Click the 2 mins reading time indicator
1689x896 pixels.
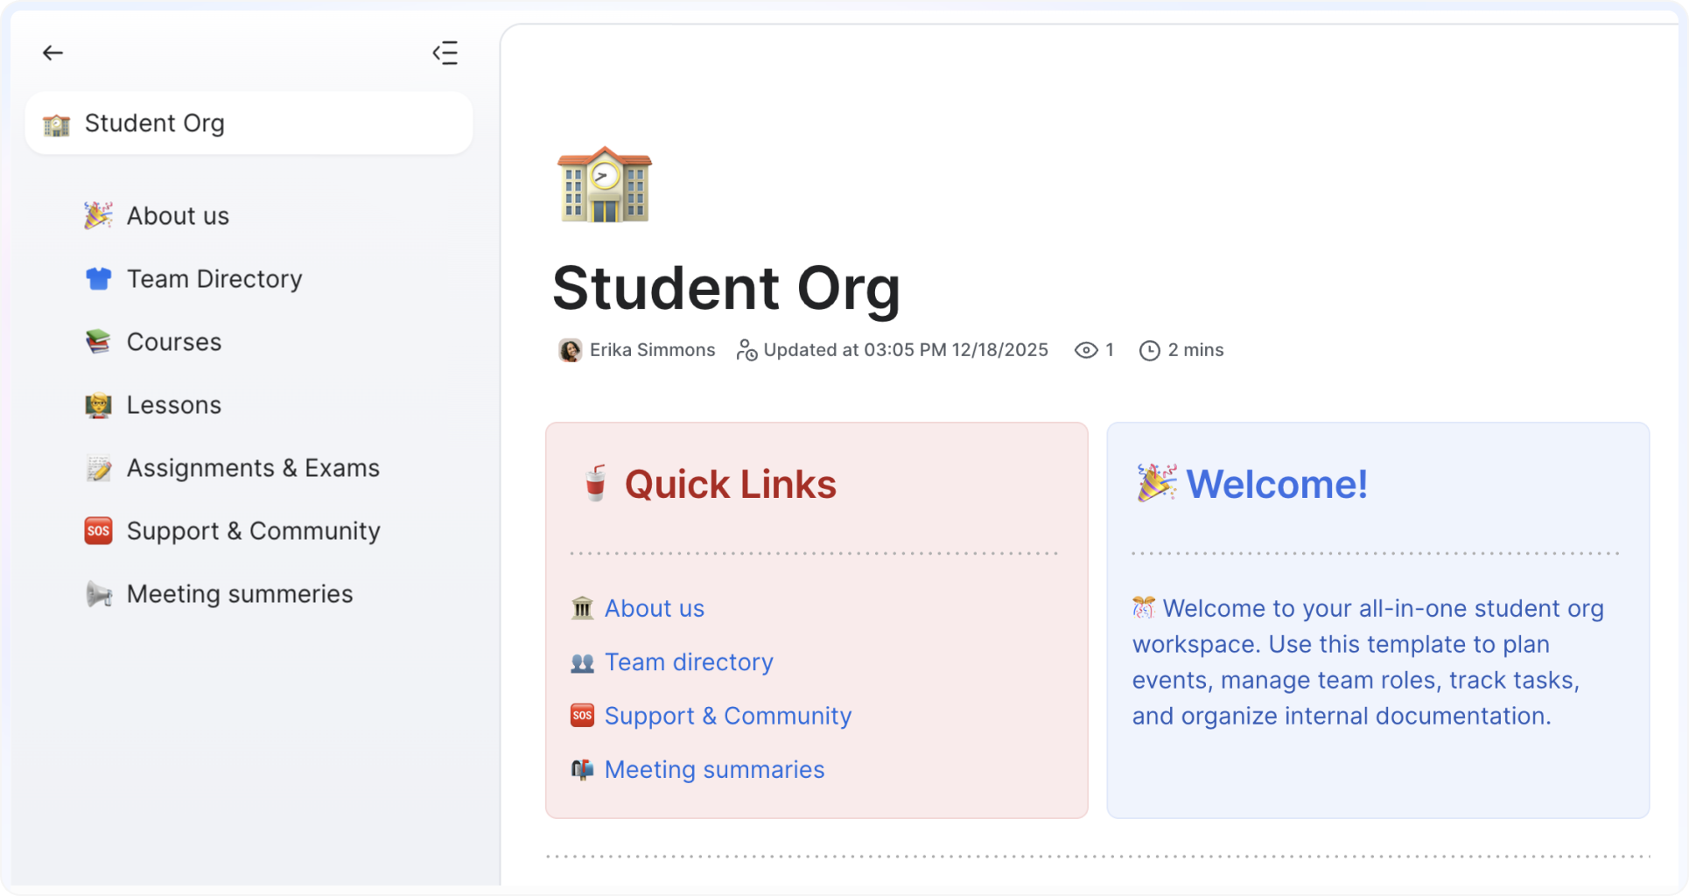[x=1196, y=350]
